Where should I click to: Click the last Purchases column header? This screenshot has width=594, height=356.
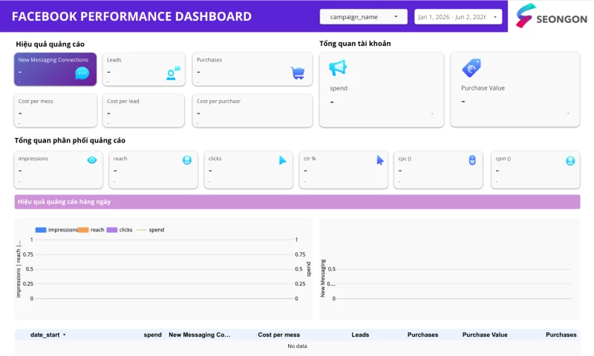point(561,334)
